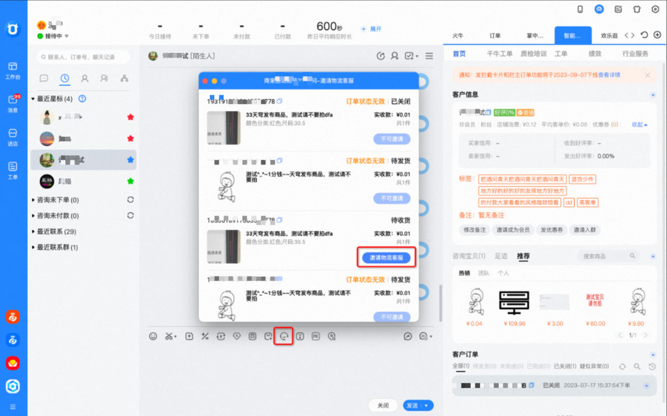Image resolution: width=667 pixels, height=416 pixels.
Task: Toggle red star on the first starred contact
Action: coord(130,117)
